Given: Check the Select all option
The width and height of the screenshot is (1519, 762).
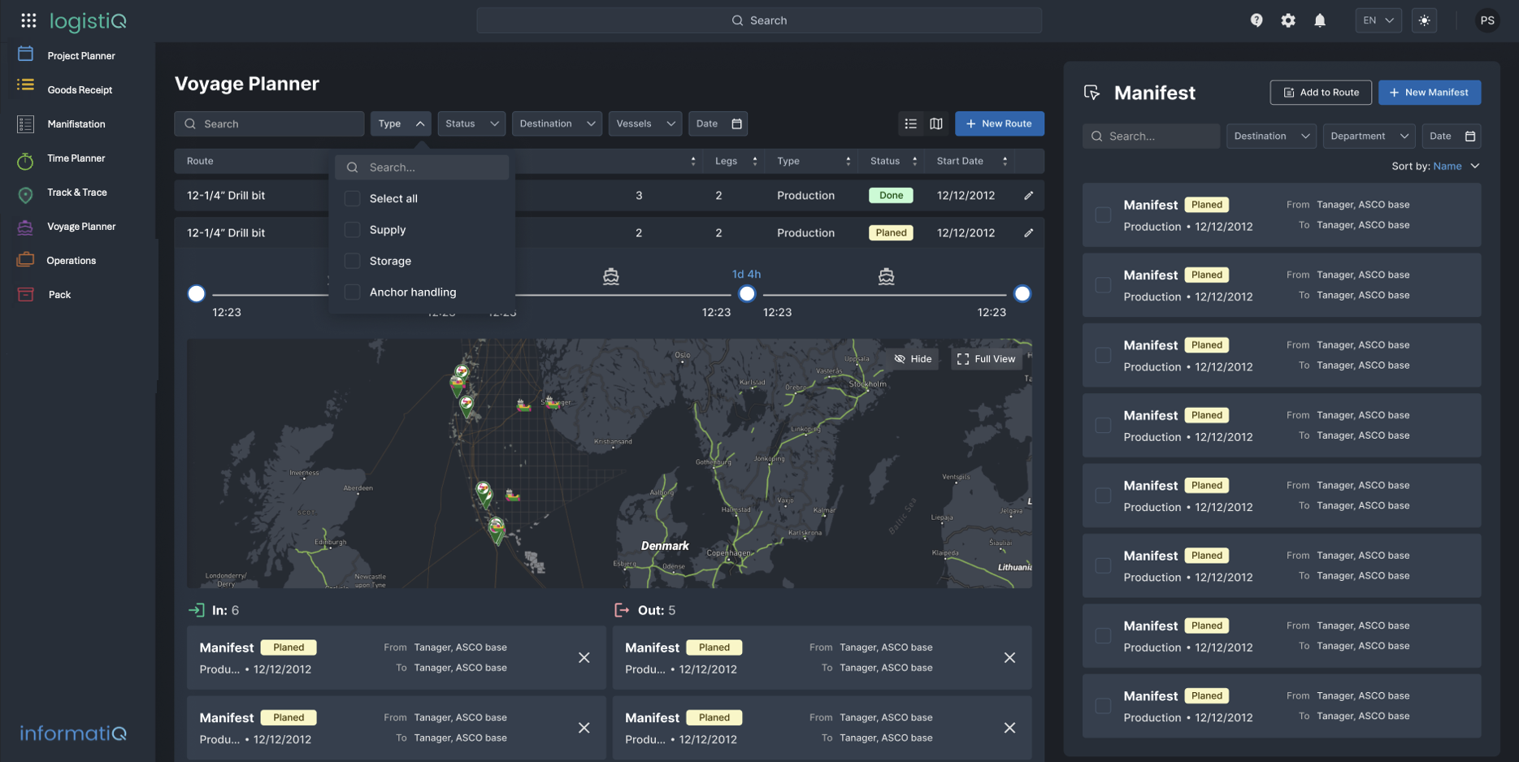Looking at the screenshot, I should tap(352, 198).
